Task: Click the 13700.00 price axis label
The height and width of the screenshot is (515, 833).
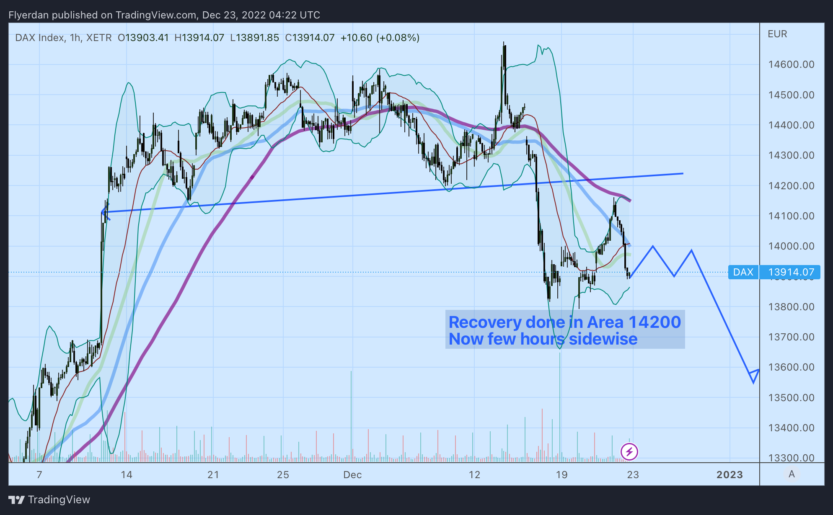Action: (x=791, y=337)
